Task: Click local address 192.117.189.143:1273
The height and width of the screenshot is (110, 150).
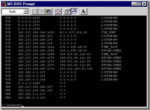Action: click(x=36, y=65)
